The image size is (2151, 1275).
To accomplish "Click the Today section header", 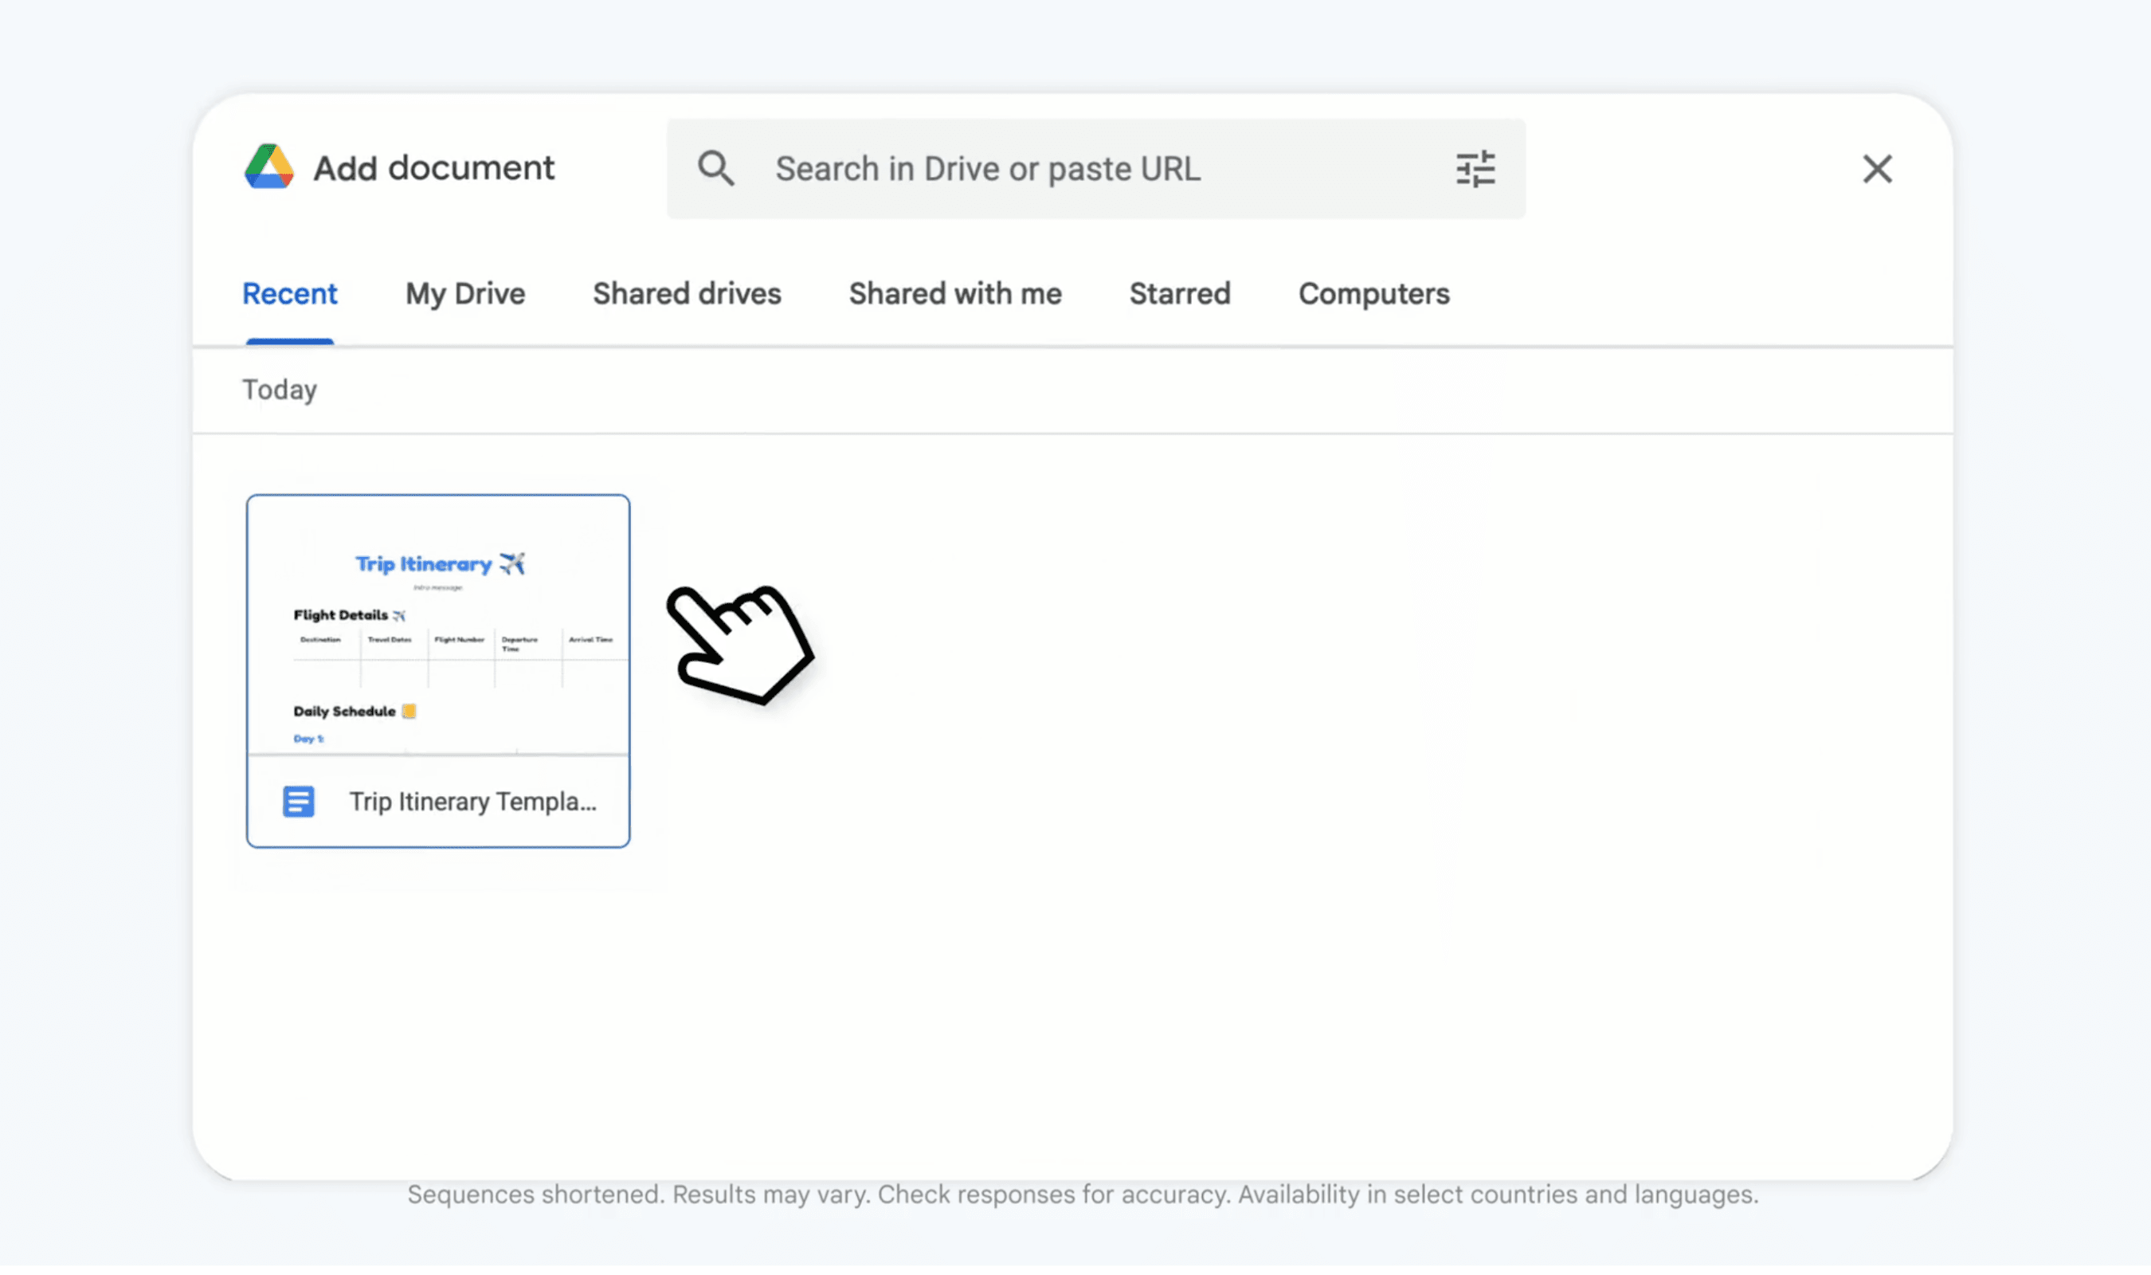I will click(279, 390).
